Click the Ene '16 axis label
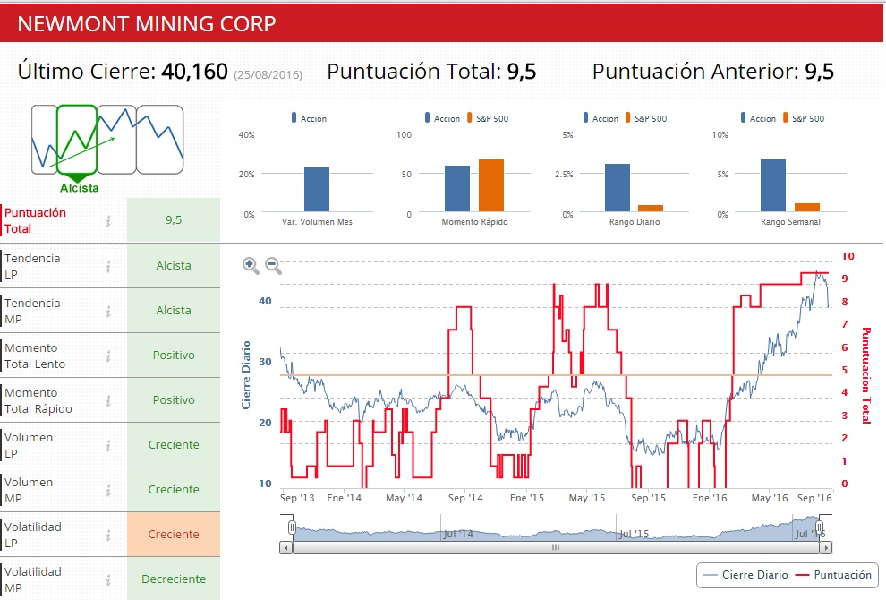886x600 pixels. tap(710, 498)
